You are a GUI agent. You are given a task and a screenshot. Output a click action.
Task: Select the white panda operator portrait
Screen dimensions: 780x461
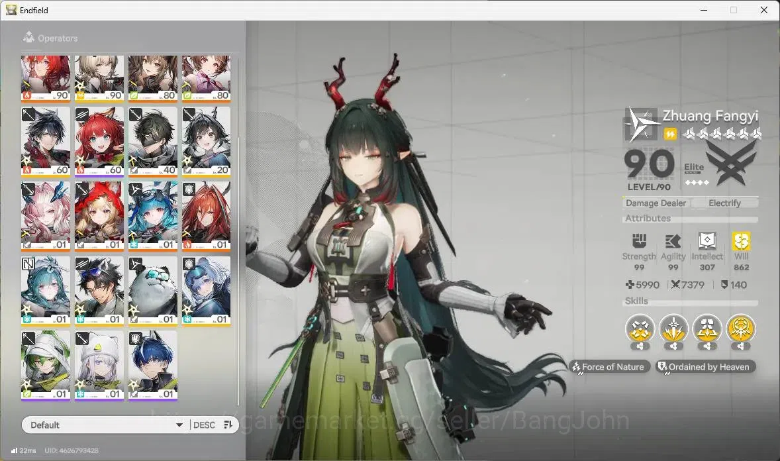click(x=153, y=291)
